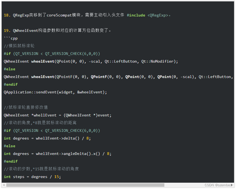236x189 pixels.
Task: Click the '#include' keyword in item 18
Action: pos(136,15)
